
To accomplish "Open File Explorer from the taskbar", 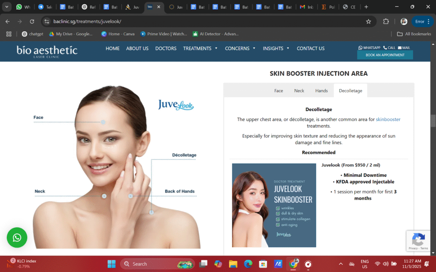I will (233, 263).
